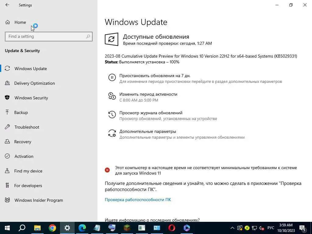
Task: Click the Settings gear taskbar icon
Action: [67, 228]
